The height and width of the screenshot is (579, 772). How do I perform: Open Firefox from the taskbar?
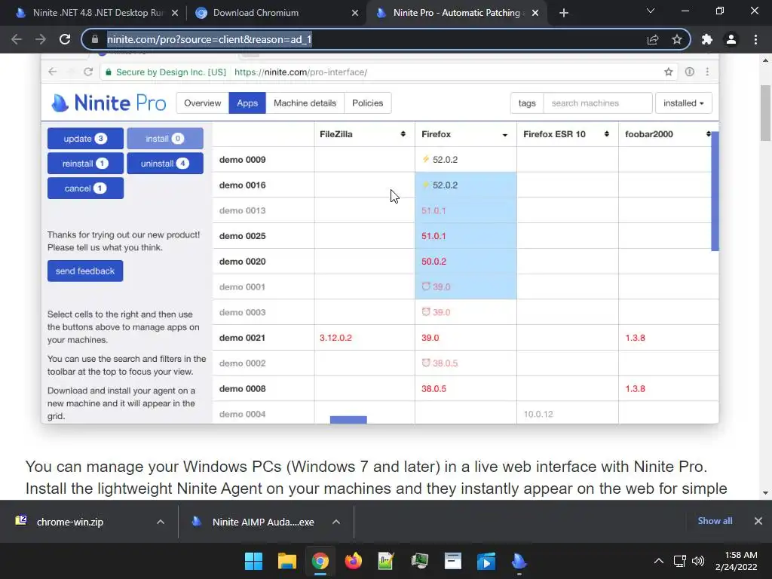pyautogui.click(x=353, y=561)
